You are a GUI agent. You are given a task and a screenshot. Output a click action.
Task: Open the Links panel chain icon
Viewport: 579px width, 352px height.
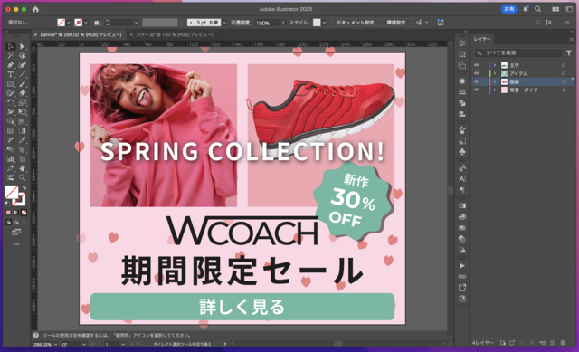click(462, 277)
